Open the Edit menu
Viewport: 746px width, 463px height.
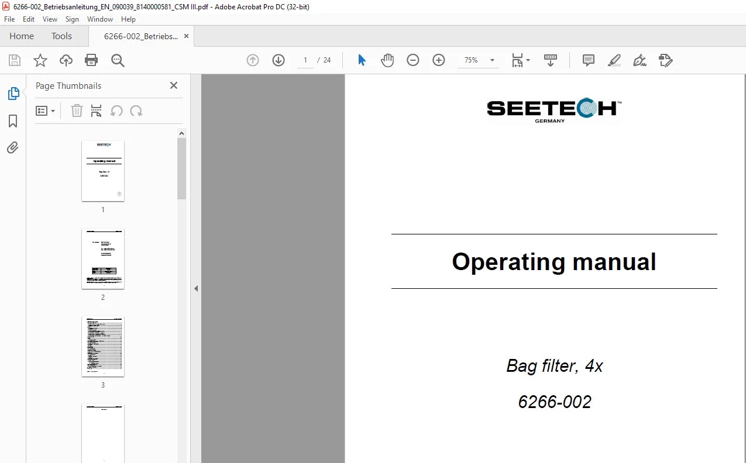pos(29,19)
